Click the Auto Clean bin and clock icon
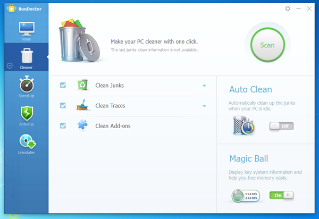The image size is (319, 219). pyautogui.click(x=244, y=125)
